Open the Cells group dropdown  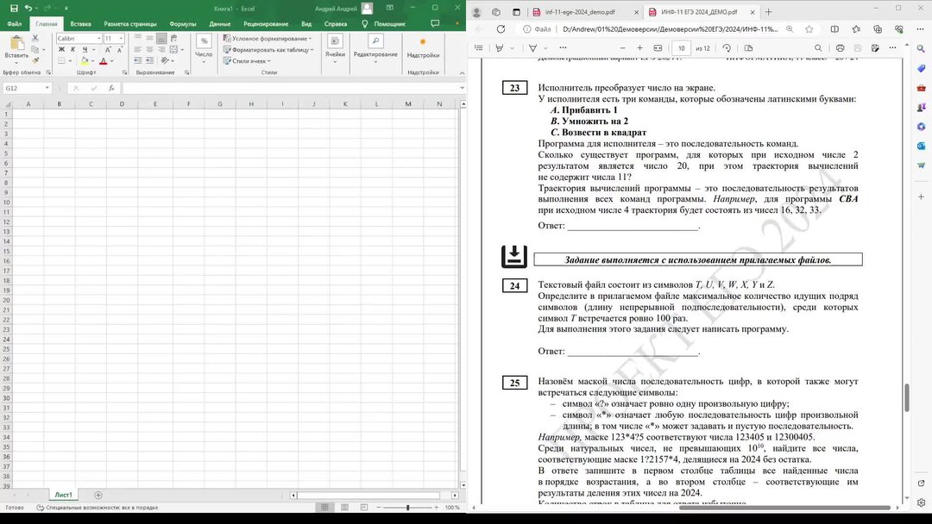point(335,48)
